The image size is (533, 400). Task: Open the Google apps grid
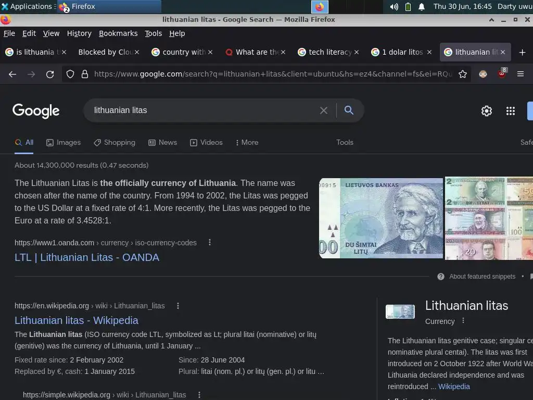point(511,111)
